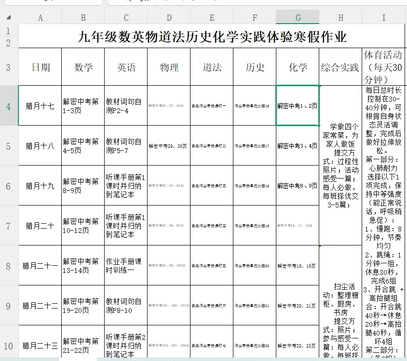Select column A header

[x=40, y=17]
